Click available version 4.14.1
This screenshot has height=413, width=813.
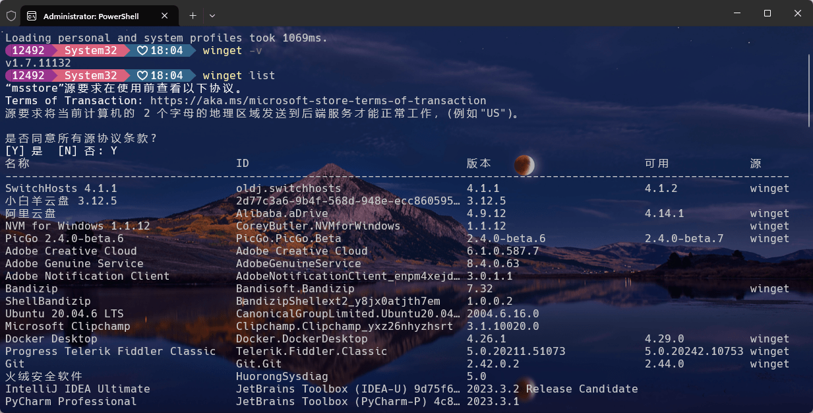click(665, 214)
